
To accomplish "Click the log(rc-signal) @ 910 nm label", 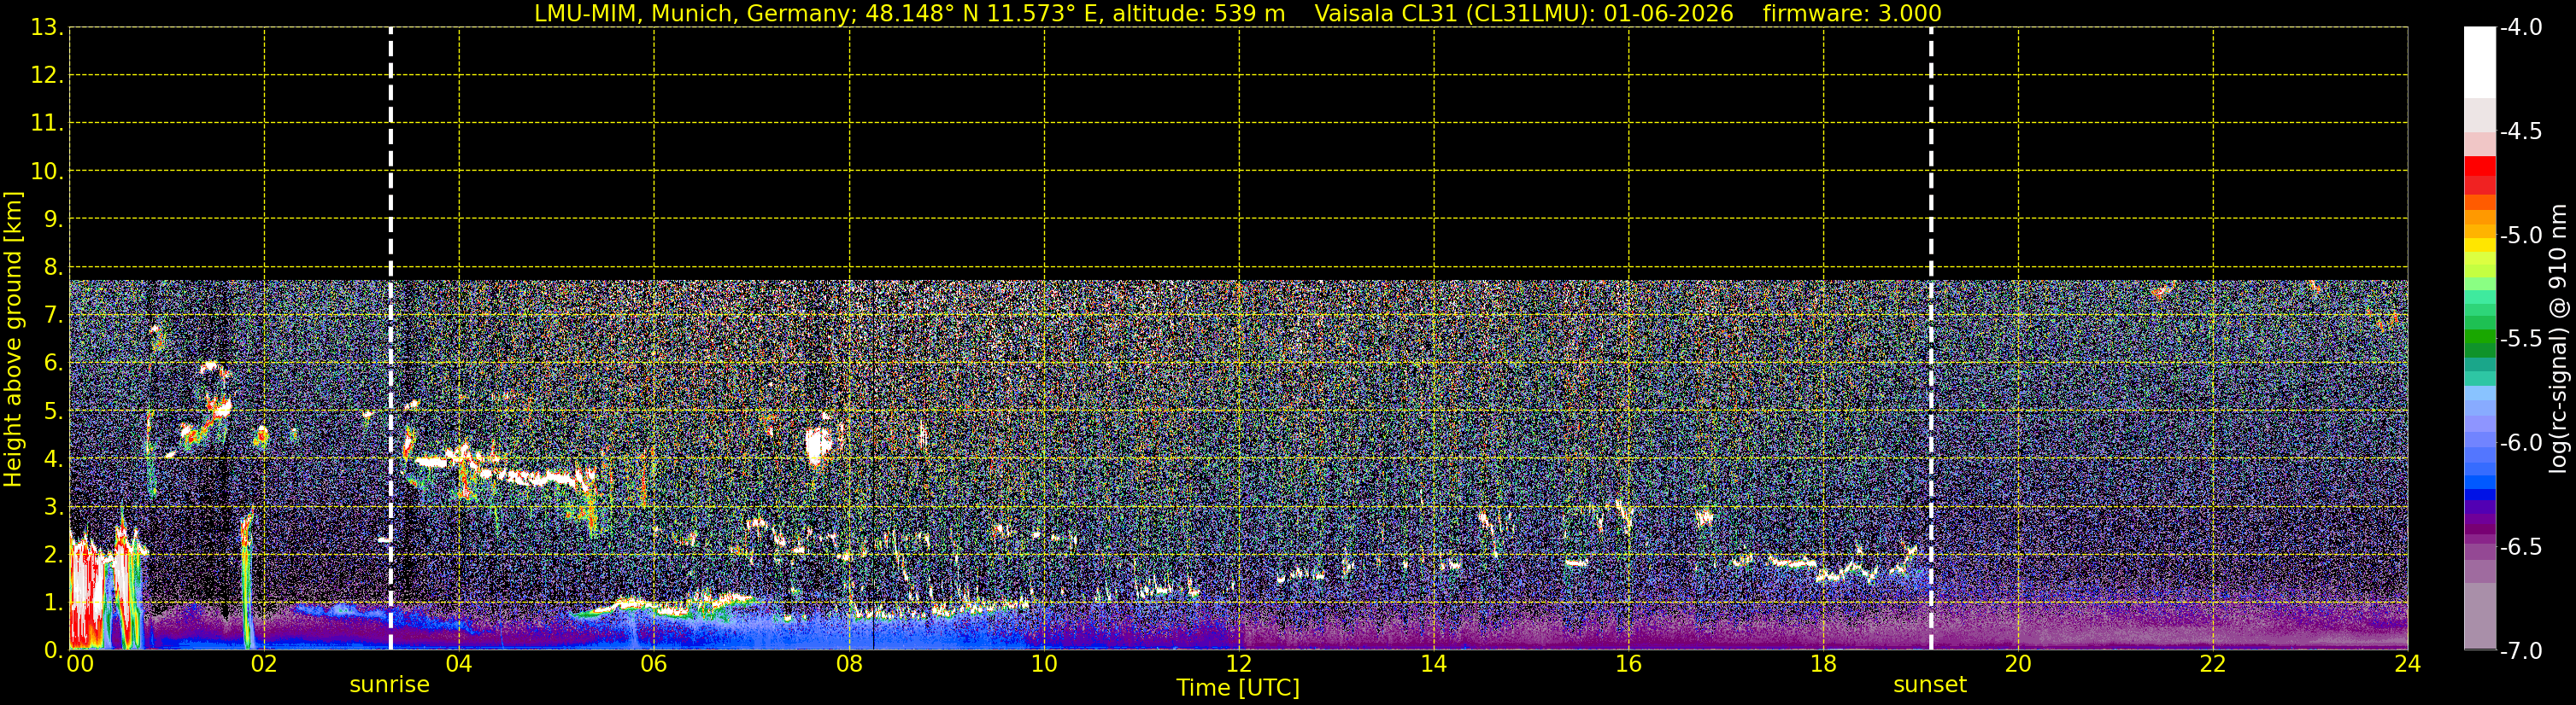I will (x=2559, y=339).
